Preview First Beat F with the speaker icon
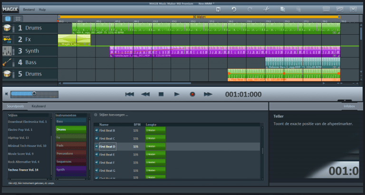 pos(96,163)
